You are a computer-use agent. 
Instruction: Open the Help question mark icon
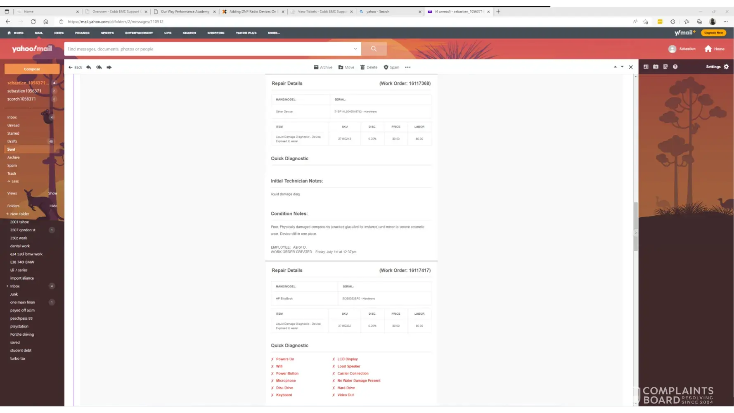click(x=675, y=66)
